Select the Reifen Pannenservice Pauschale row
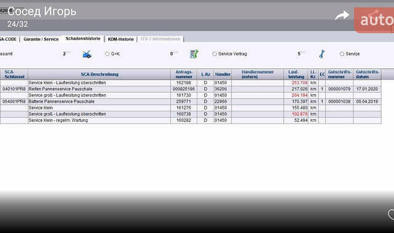394x233 pixels. pos(191,89)
